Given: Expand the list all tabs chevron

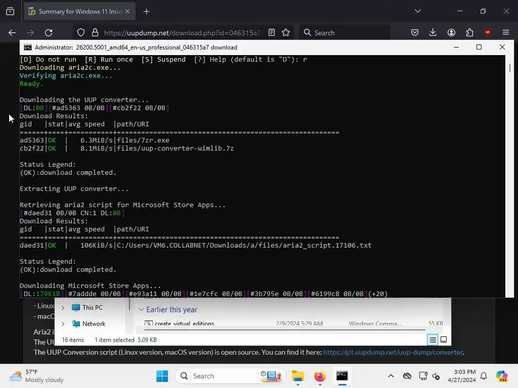Looking at the screenshot, I should (x=417, y=11).
